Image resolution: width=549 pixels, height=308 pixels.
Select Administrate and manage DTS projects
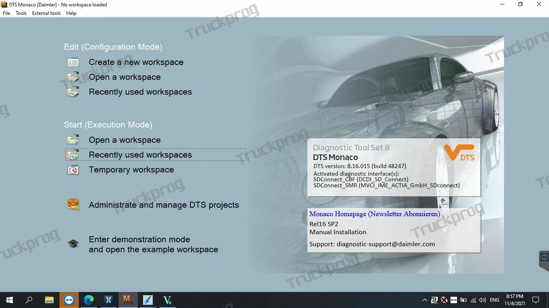pyautogui.click(x=164, y=205)
